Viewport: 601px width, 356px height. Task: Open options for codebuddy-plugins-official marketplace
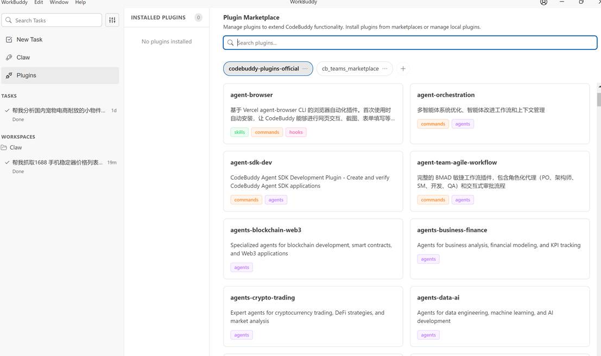[x=305, y=68]
